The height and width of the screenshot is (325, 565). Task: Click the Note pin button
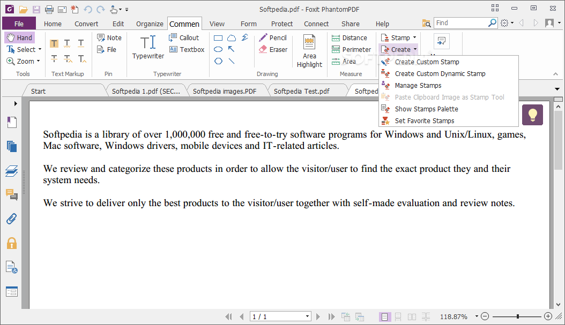[109, 37]
